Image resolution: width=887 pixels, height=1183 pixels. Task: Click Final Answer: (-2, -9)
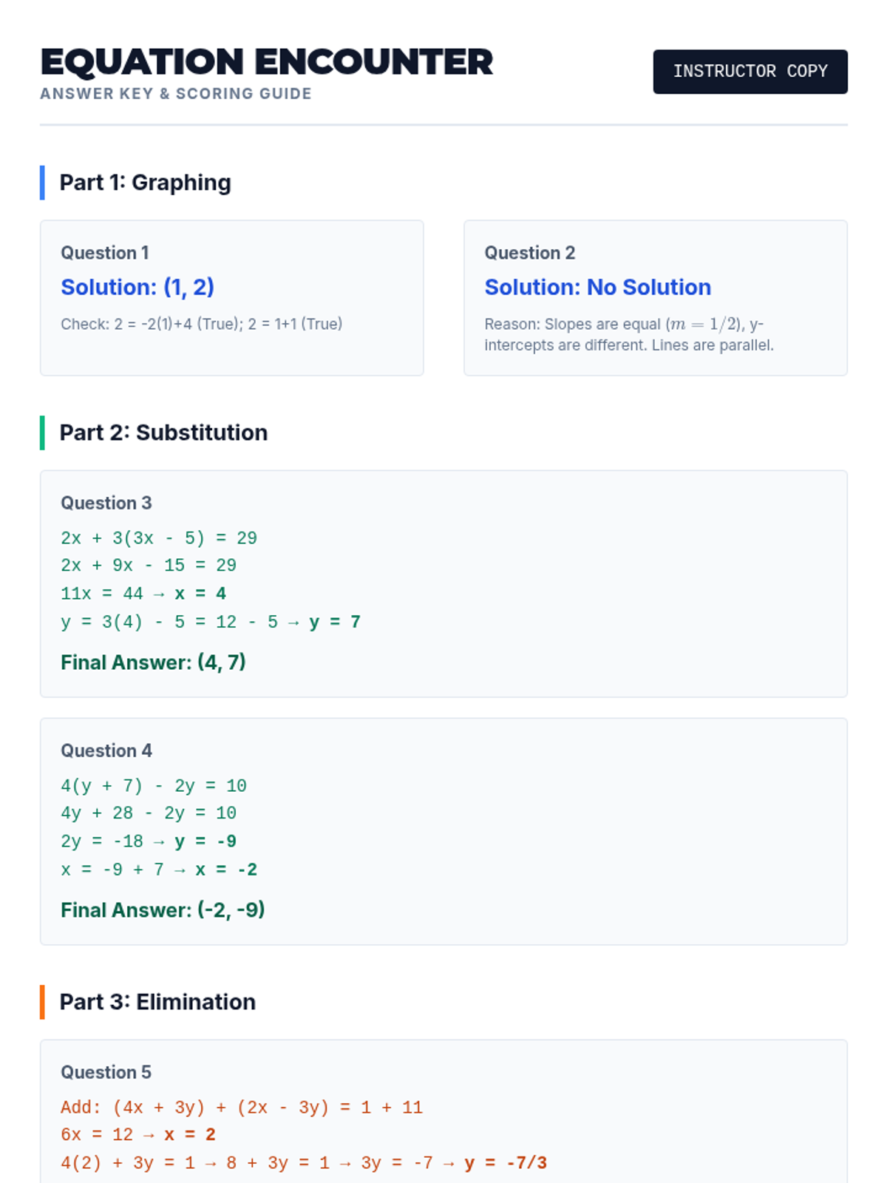(x=163, y=910)
